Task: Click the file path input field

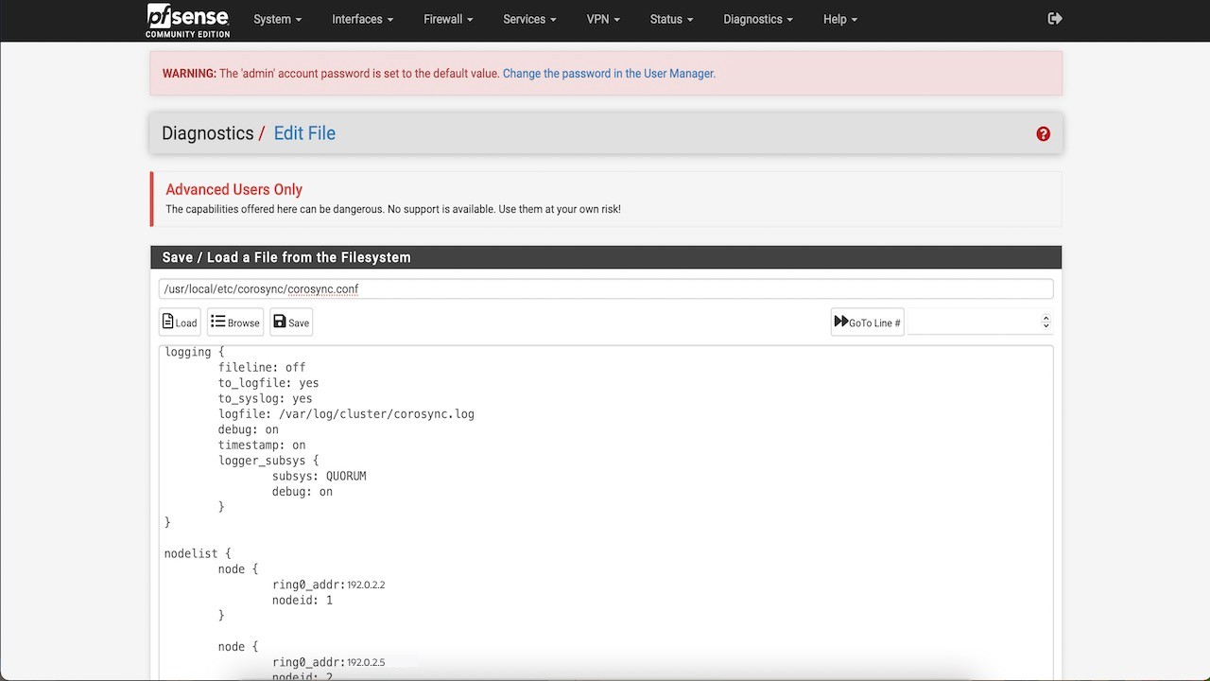Action: (605, 288)
